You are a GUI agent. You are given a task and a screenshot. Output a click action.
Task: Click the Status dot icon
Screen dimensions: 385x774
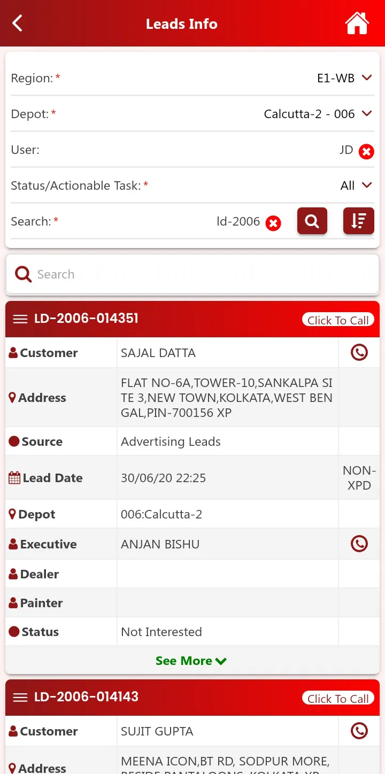click(x=14, y=632)
